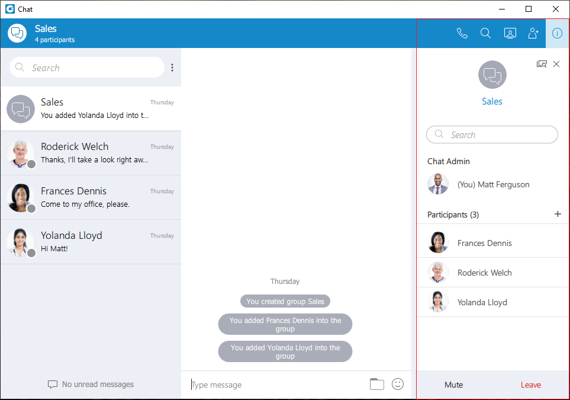
Task: Attach a file with the folder icon
Action: coord(376,384)
